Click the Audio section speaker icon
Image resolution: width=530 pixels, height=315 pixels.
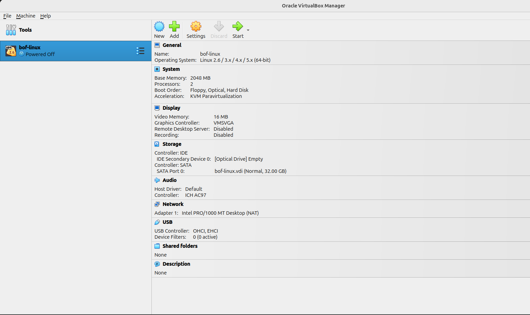(157, 180)
